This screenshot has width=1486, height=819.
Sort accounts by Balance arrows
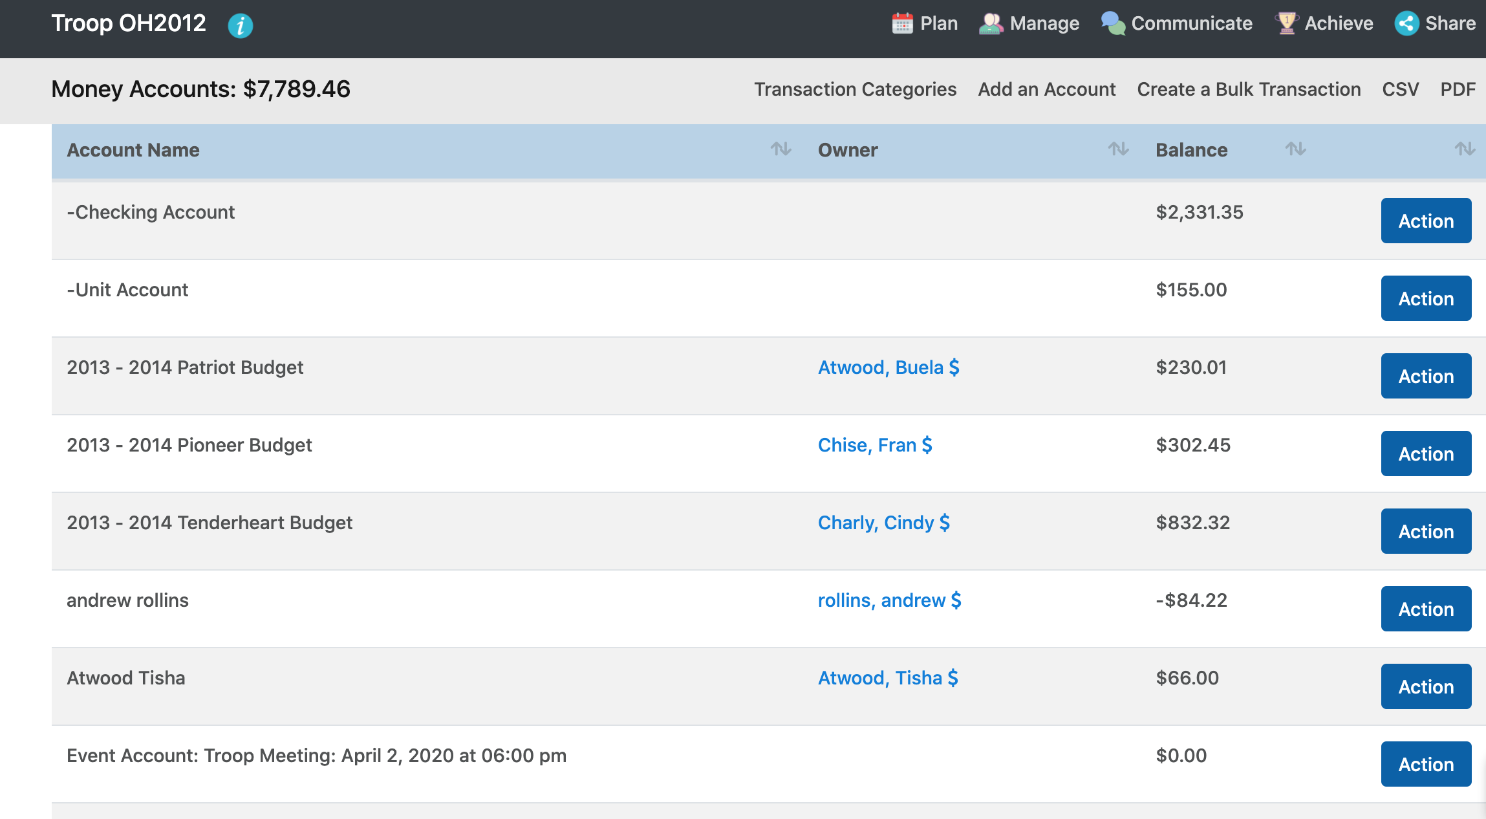pos(1295,149)
